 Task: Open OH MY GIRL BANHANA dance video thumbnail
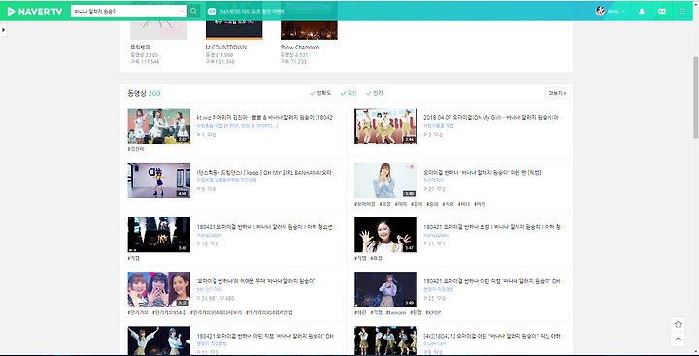click(x=158, y=180)
